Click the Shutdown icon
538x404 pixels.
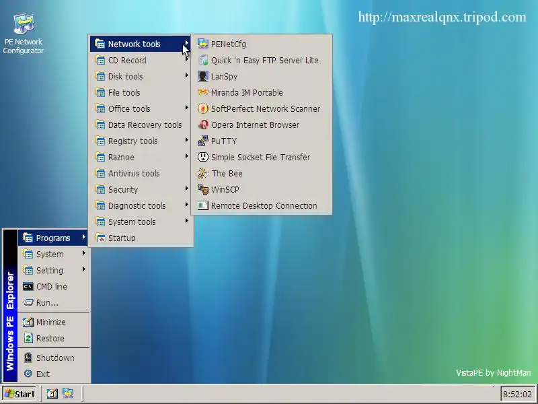(x=28, y=358)
